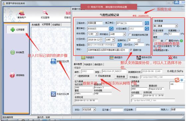186x121 pixels.
Task: Click the 新建打压记录 file icon
Action: pos(53,61)
